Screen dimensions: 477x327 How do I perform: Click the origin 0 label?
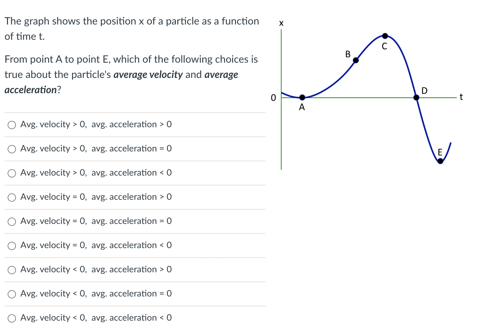(x=273, y=98)
